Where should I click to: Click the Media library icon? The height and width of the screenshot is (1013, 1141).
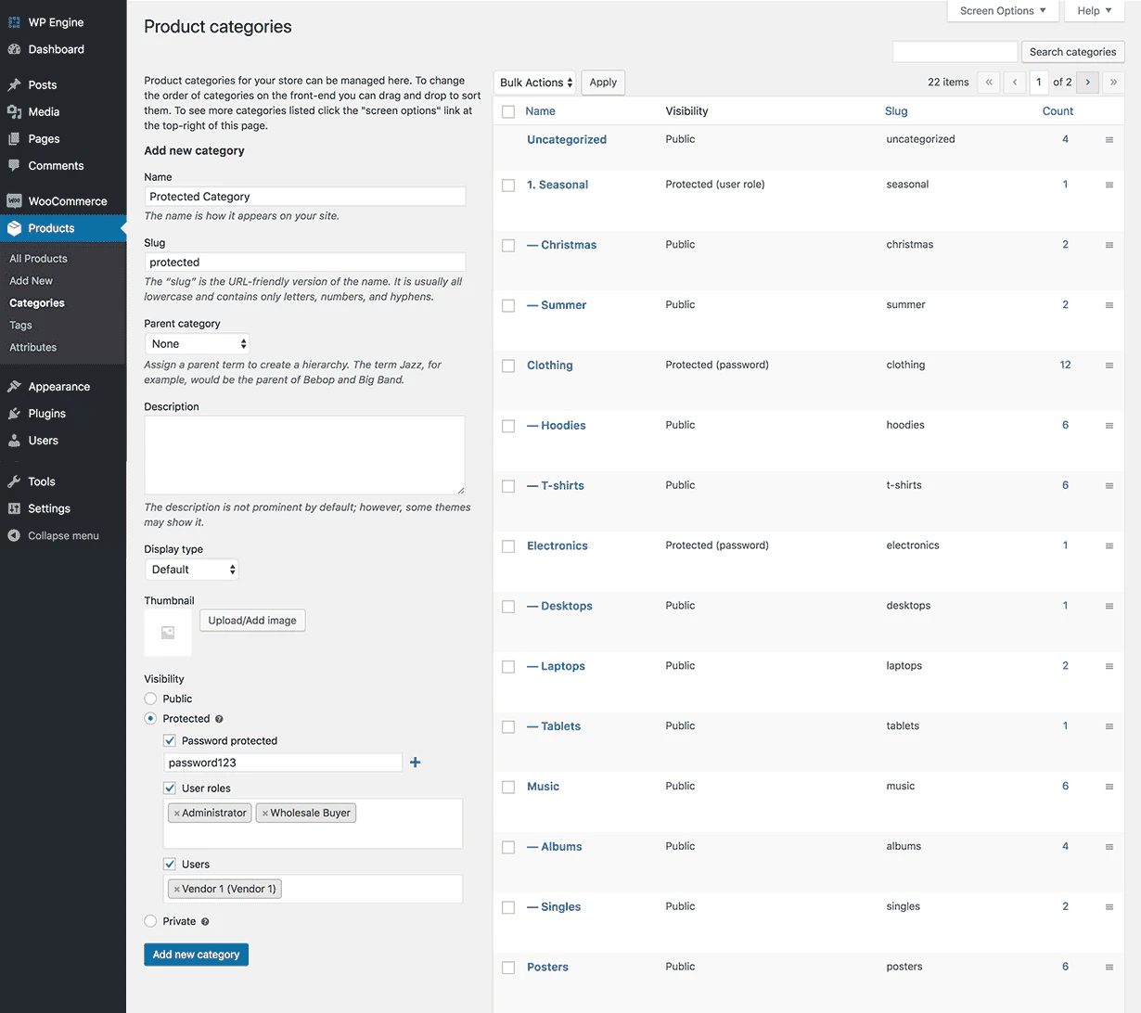14,111
